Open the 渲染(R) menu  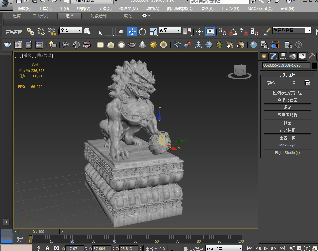coord(207,9)
